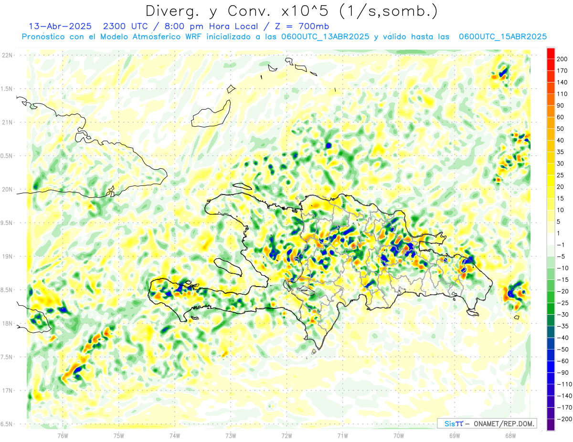
Task: Click the '70W' longitude label
Action: 398,435
